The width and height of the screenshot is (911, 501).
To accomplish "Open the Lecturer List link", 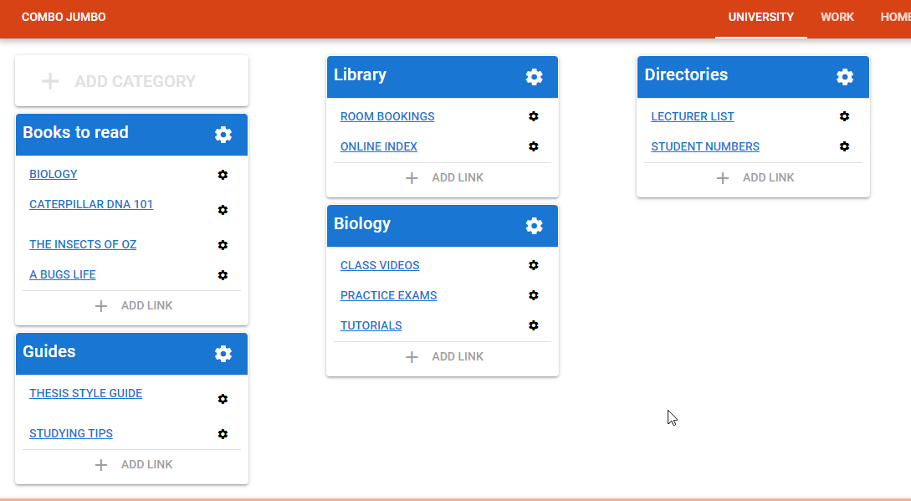I will pos(693,117).
